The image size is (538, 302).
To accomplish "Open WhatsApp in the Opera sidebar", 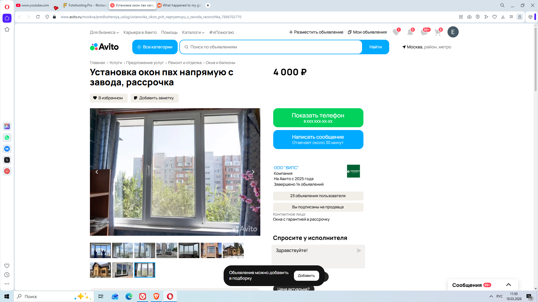I will click(x=7, y=138).
